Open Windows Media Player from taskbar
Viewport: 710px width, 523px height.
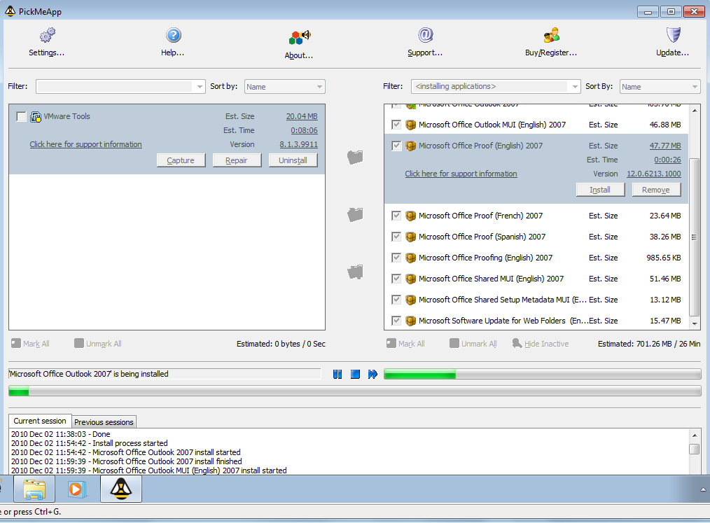(x=78, y=489)
